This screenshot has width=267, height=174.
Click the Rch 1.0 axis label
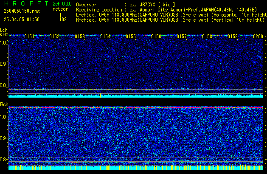[x=3, y=117]
